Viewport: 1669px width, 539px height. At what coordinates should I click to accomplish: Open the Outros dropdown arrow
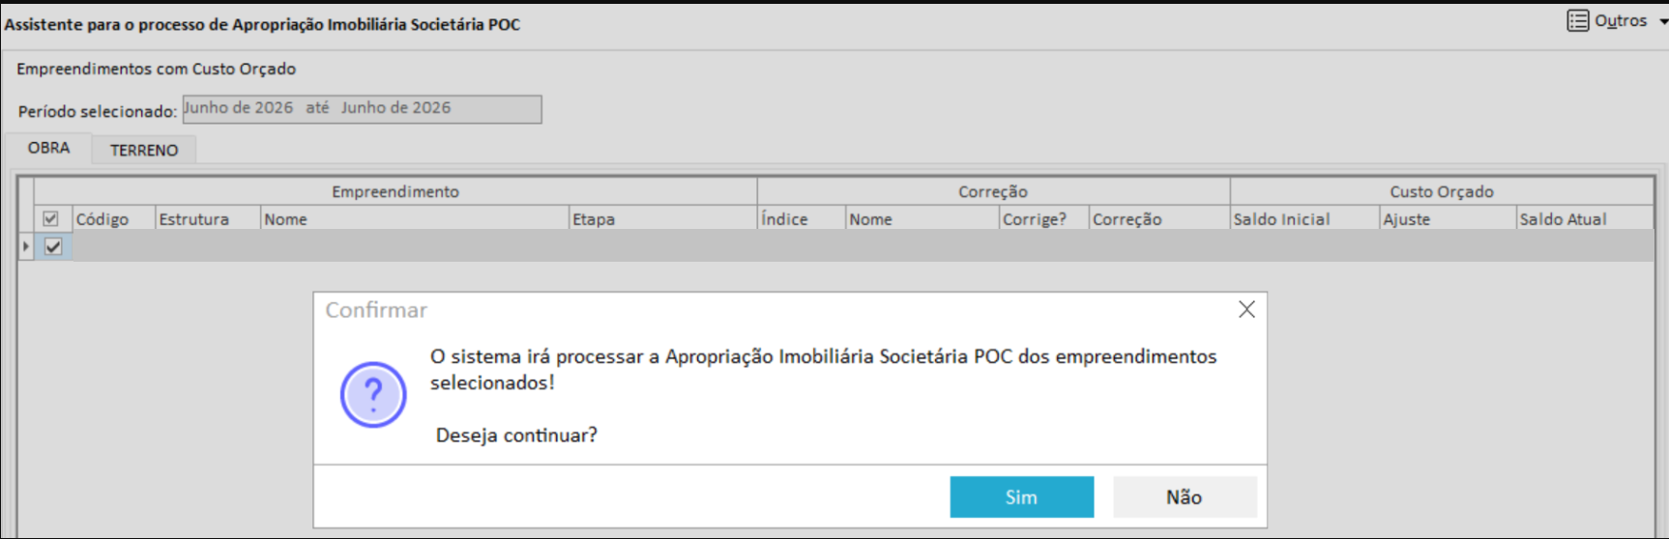click(x=1662, y=22)
